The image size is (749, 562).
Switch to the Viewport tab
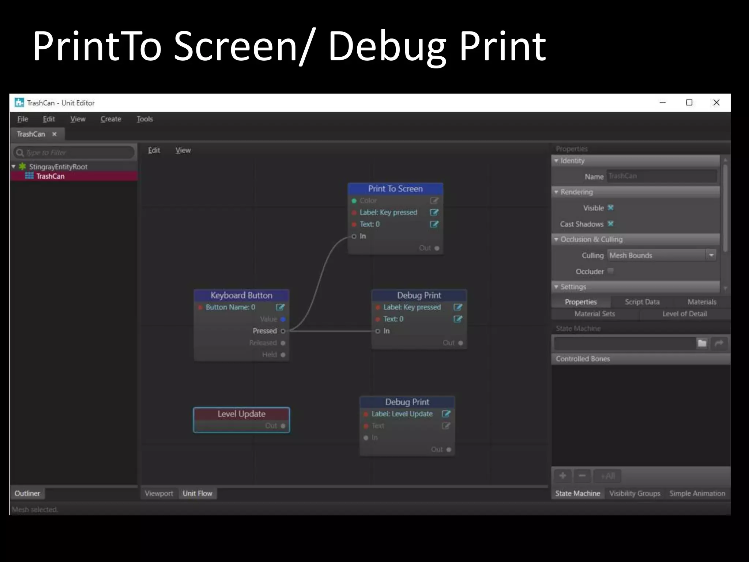pyautogui.click(x=159, y=493)
